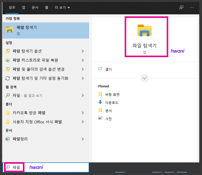This screenshot has width=202, height=175.
Task: Click the 파일 히스토리로 파일 복원 icon
Action: (8, 60)
